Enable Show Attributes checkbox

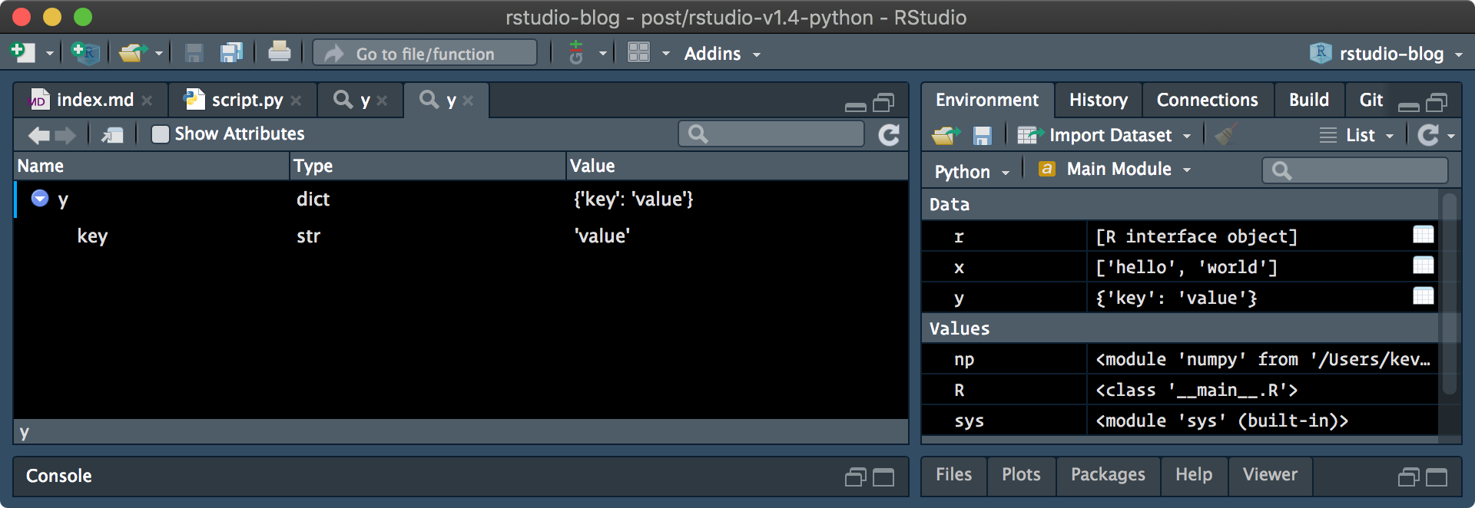click(x=161, y=134)
